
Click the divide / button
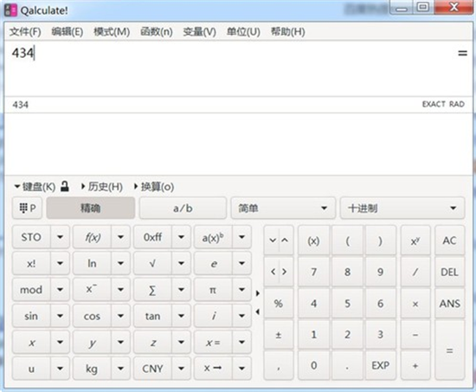click(x=415, y=272)
